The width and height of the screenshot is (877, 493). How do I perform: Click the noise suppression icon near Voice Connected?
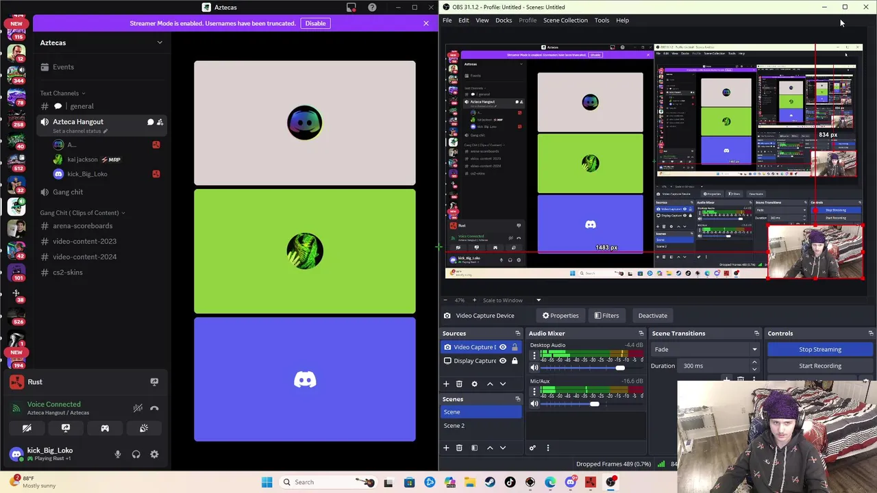pyautogui.click(x=138, y=408)
